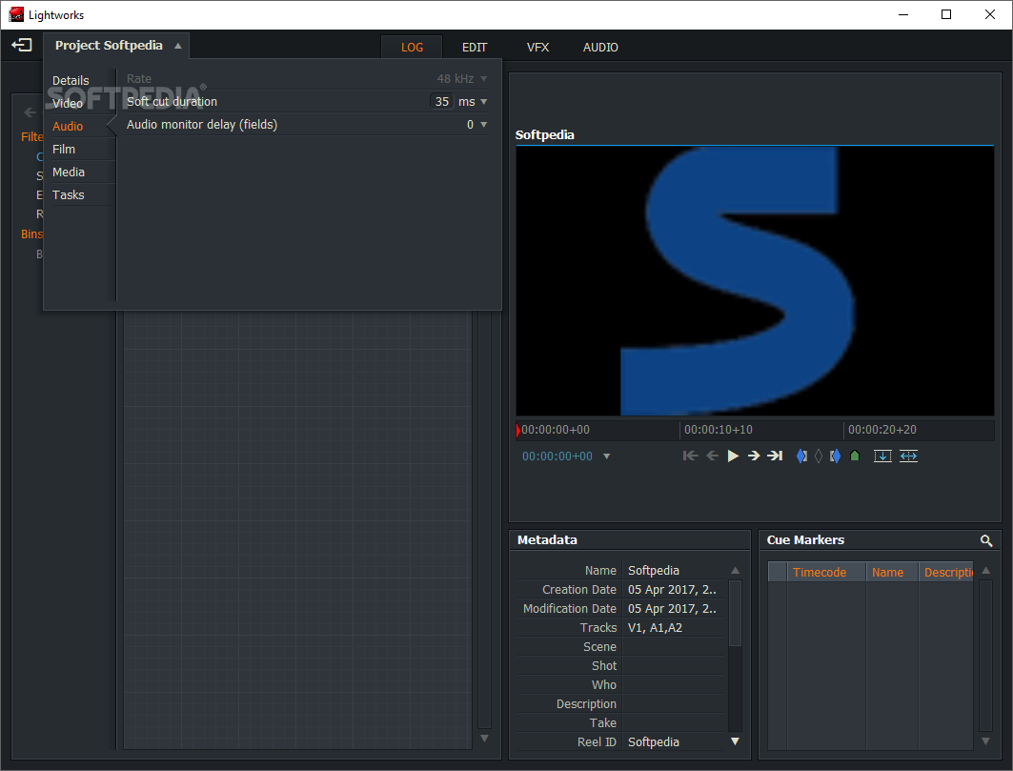The width and height of the screenshot is (1013, 771).
Task: Open the Film project settings
Action: (x=63, y=149)
